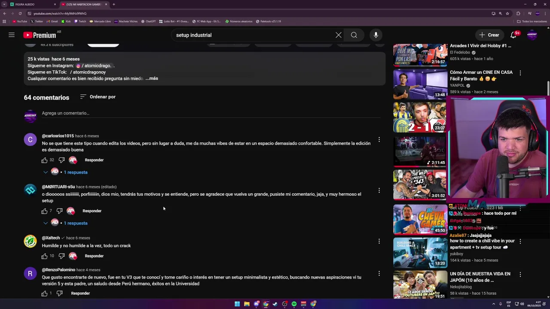Open the browser extensions puzzle icon
The image size is (550, 309).
pos(518,13)
